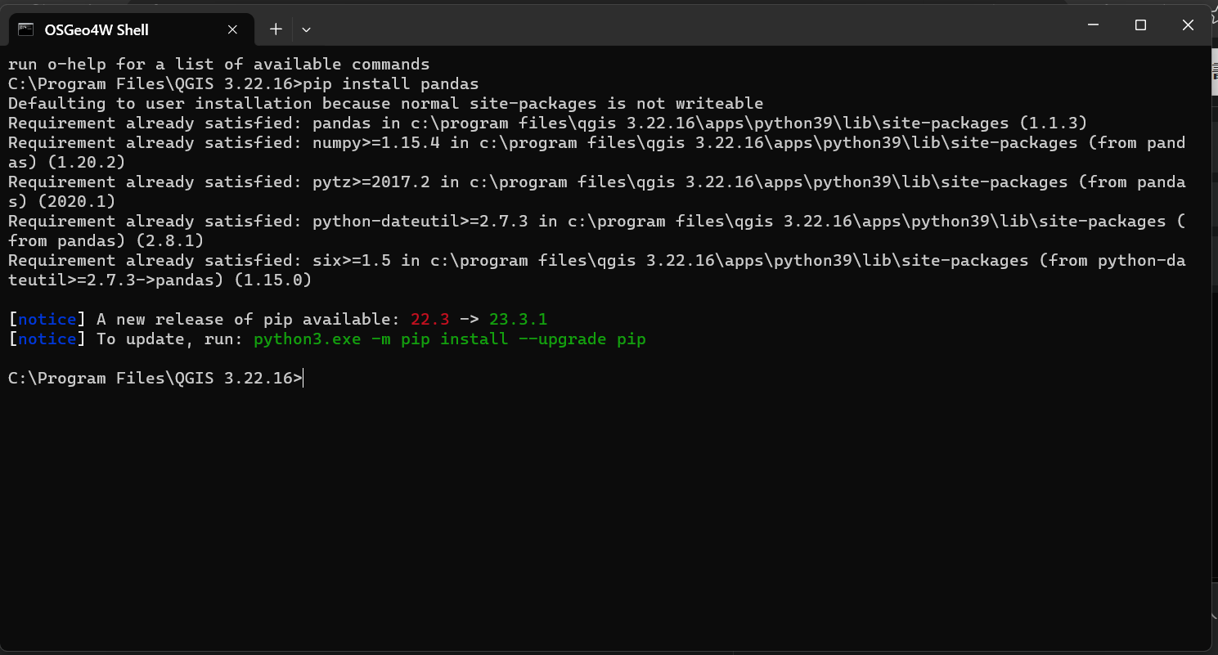The height and width of the screenshot is (655, 1218).
Task: Click the red '22.3' version number
Action: (429, 319)
